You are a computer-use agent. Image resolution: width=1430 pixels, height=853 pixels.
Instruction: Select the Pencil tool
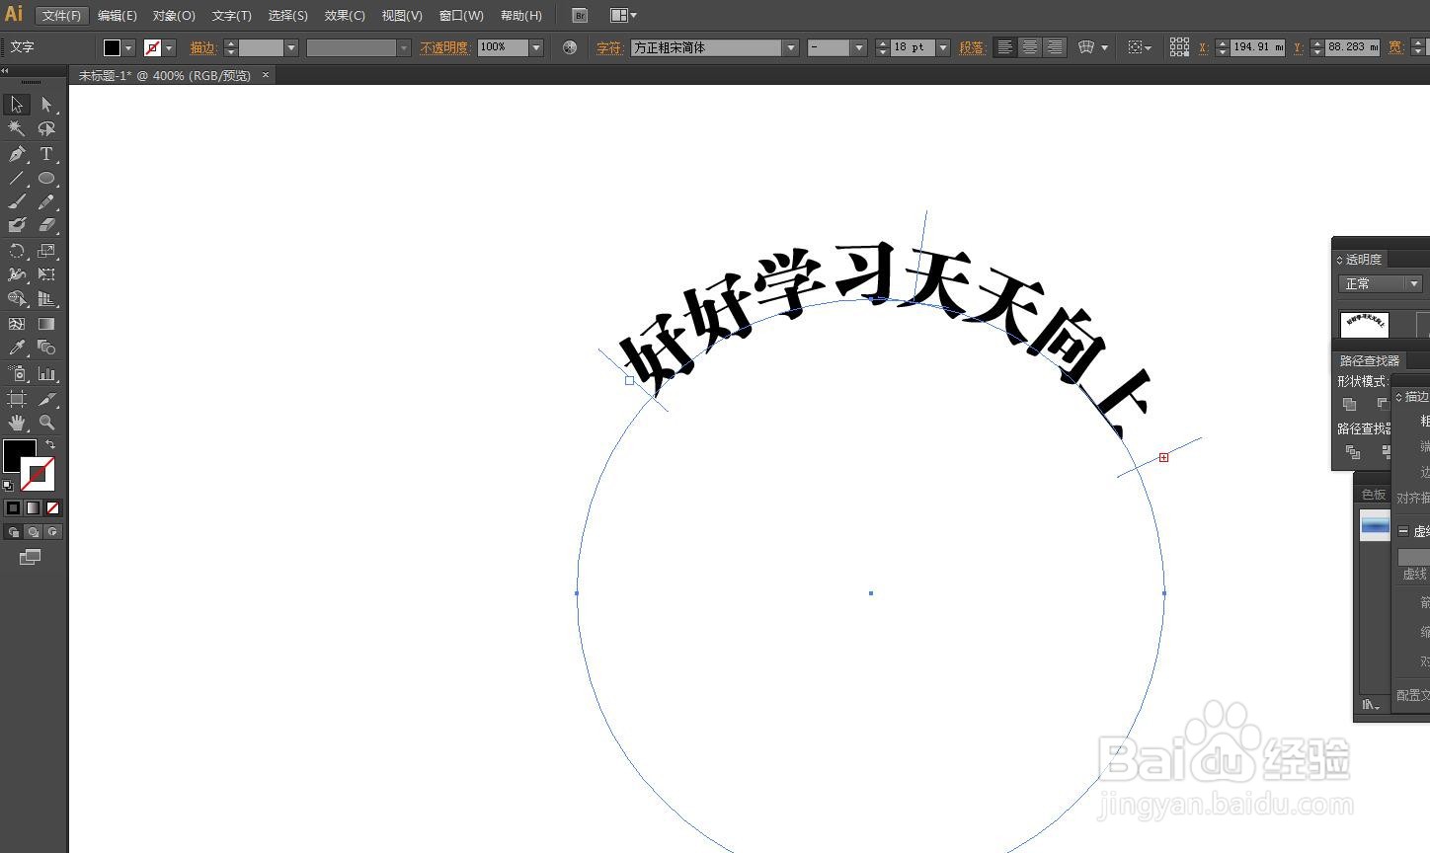(46, 201)
